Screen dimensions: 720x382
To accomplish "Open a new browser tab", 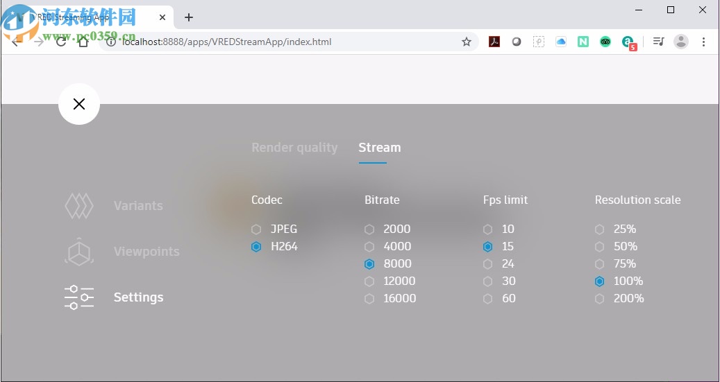I will [x=189, y=17].
